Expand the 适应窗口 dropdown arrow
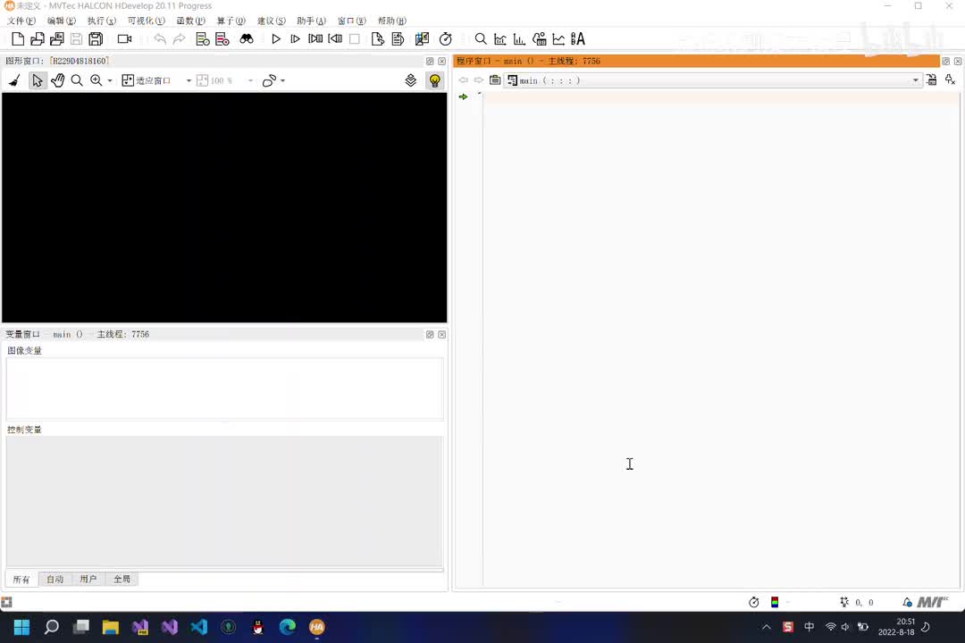Viewport: 965px width, 643px height. coord(189,80)
